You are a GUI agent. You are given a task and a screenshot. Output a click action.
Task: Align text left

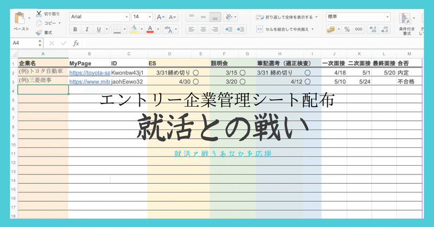[192, 29]
